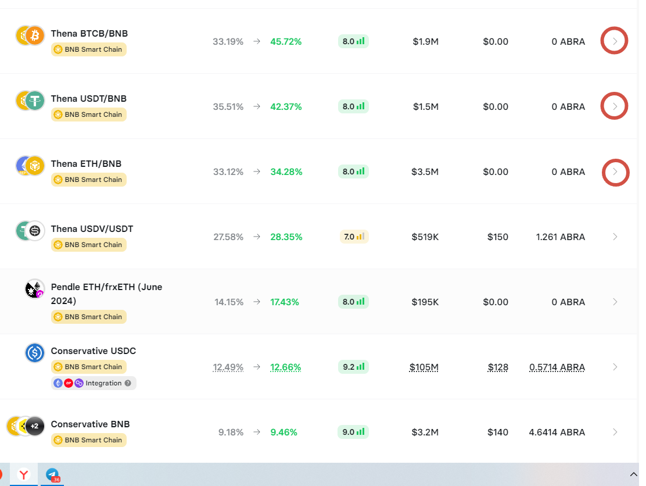646x486 pixels.
Task: Click BNB Smart Chain tag under Thena BTCB/BNB
Action: 88,49
